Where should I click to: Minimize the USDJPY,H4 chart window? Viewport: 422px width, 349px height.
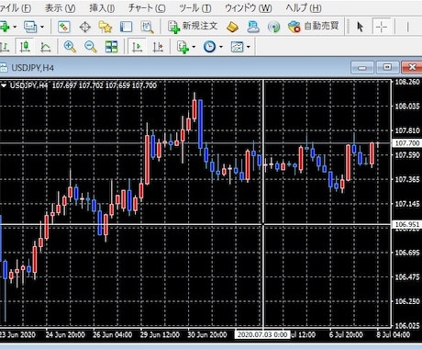click(x=362, y=67)
